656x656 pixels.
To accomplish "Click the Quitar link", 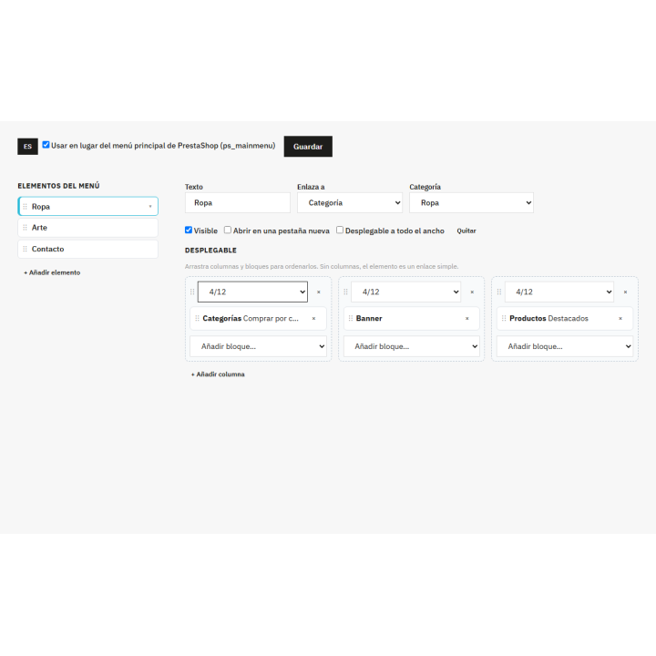I will [x=466, y=231].
